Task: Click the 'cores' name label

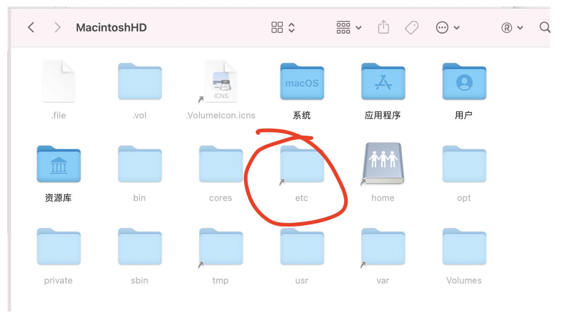Action: [x=221, y=198]
